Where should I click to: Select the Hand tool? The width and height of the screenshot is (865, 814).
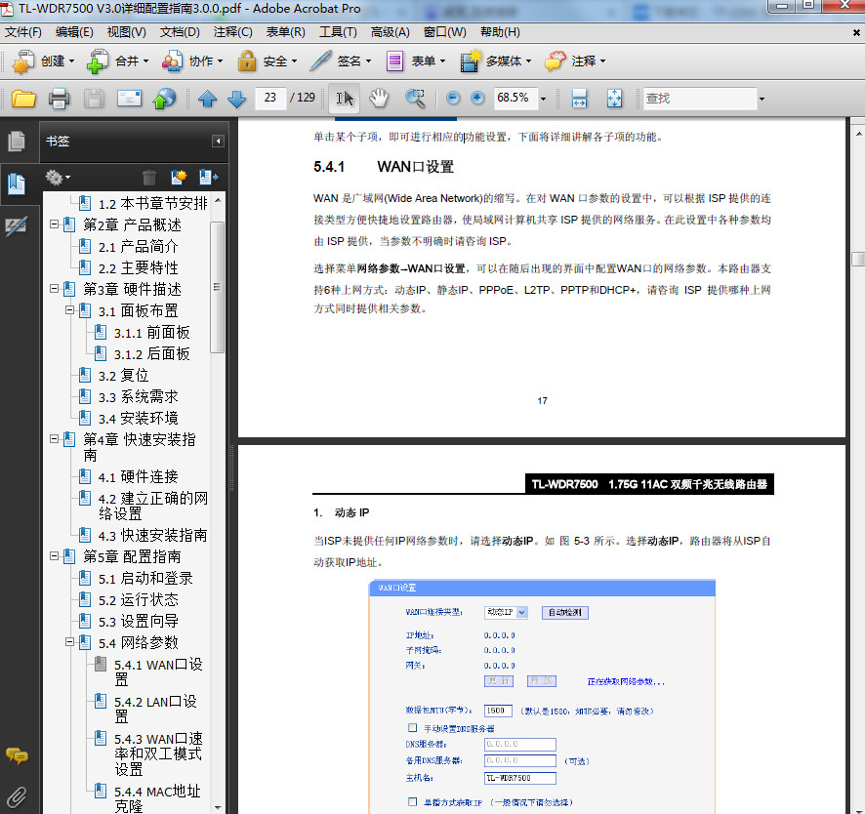(379, 98)
